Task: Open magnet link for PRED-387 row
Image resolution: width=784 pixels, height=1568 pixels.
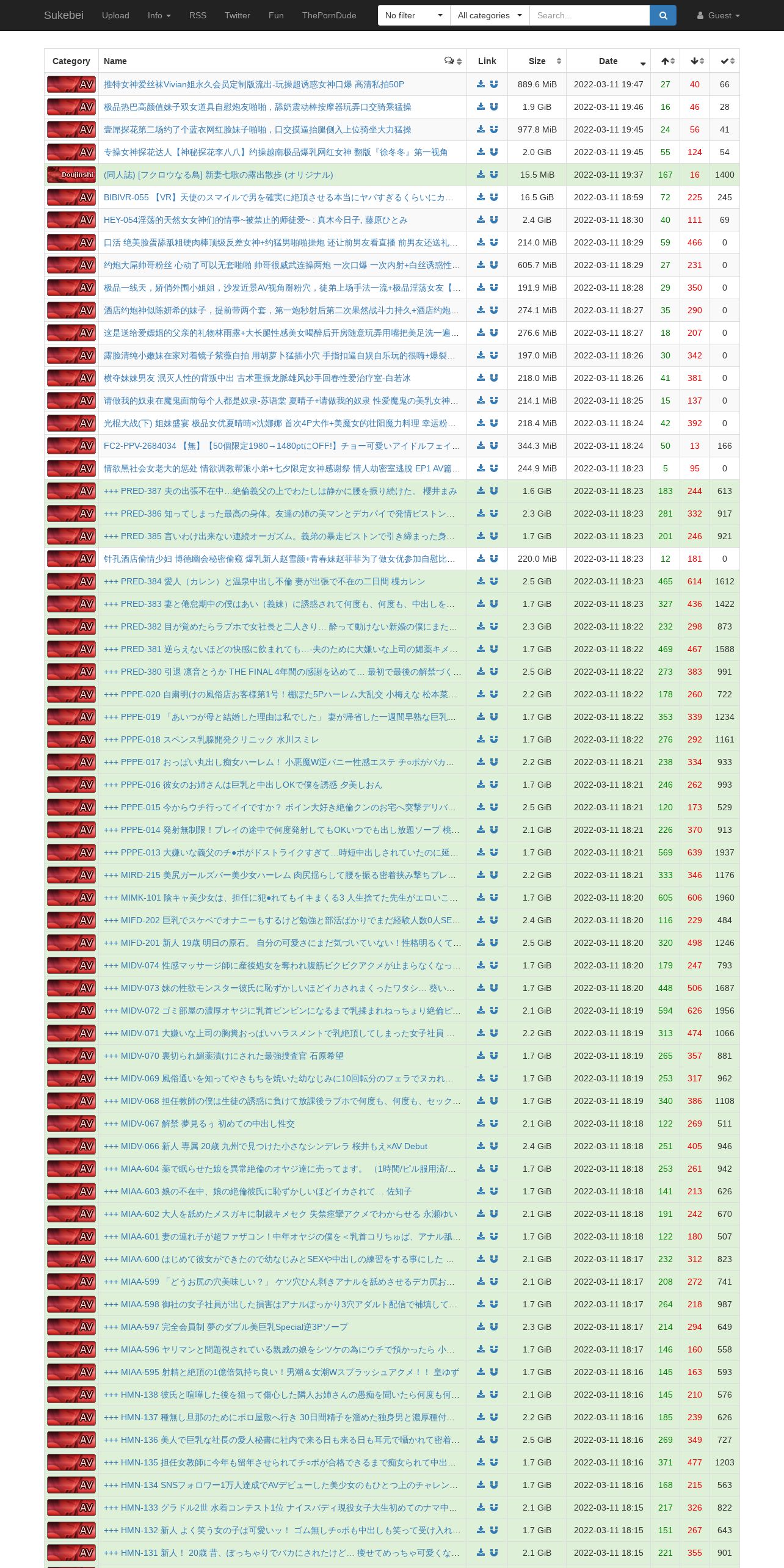Action: coord(494,491)
